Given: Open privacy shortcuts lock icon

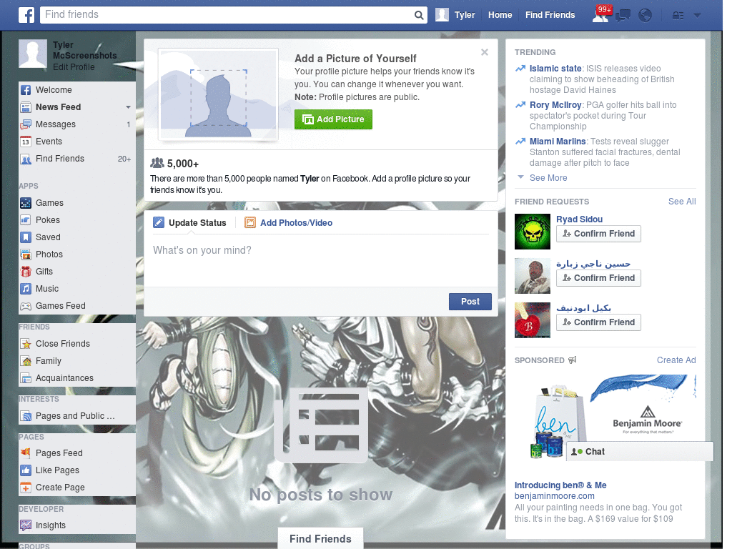Looking at the screenshot, I should (x=678, y=16).
